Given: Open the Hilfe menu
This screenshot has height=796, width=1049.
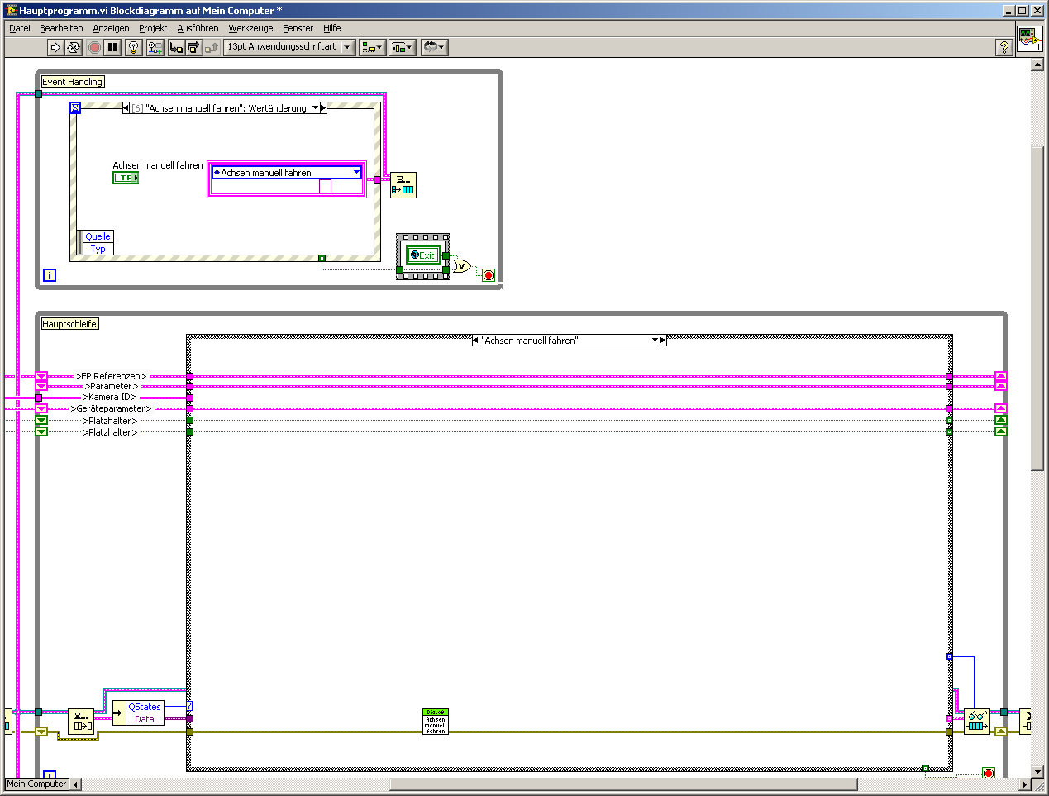Looking at the screenshot, I should click(331, 28).
